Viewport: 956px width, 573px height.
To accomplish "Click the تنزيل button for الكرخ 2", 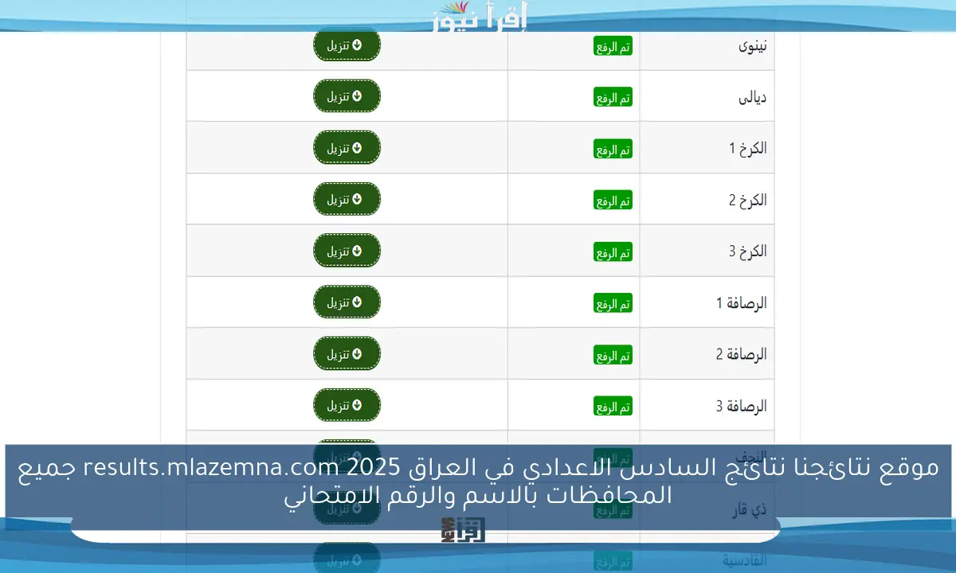I will [347, 199].
